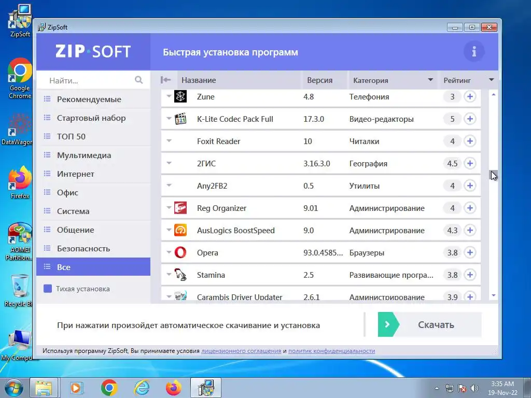Launch Internet Explorer from taskbar
Viewport: 531px width, 398px height.
tap(141, 388)
